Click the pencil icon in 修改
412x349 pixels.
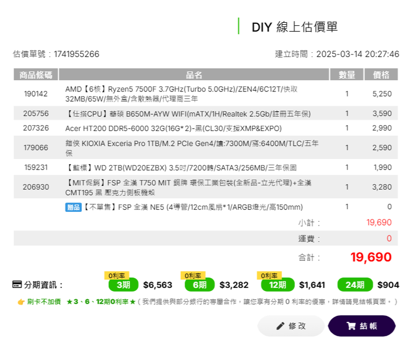[280, 326]
